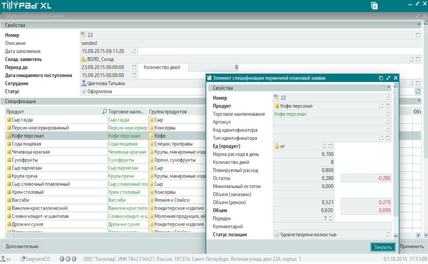
Task: Click the B indicator icon in status bar
Action: coord(68,259)
